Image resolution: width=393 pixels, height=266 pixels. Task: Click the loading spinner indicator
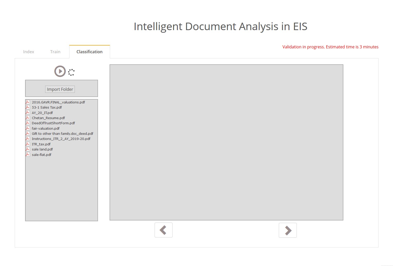tap(71, 72)
